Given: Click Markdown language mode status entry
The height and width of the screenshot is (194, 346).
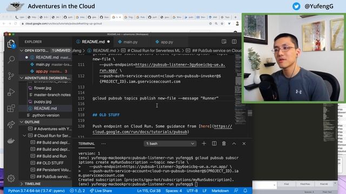Looking at the screenshot, I should click(x=220, y=191).
